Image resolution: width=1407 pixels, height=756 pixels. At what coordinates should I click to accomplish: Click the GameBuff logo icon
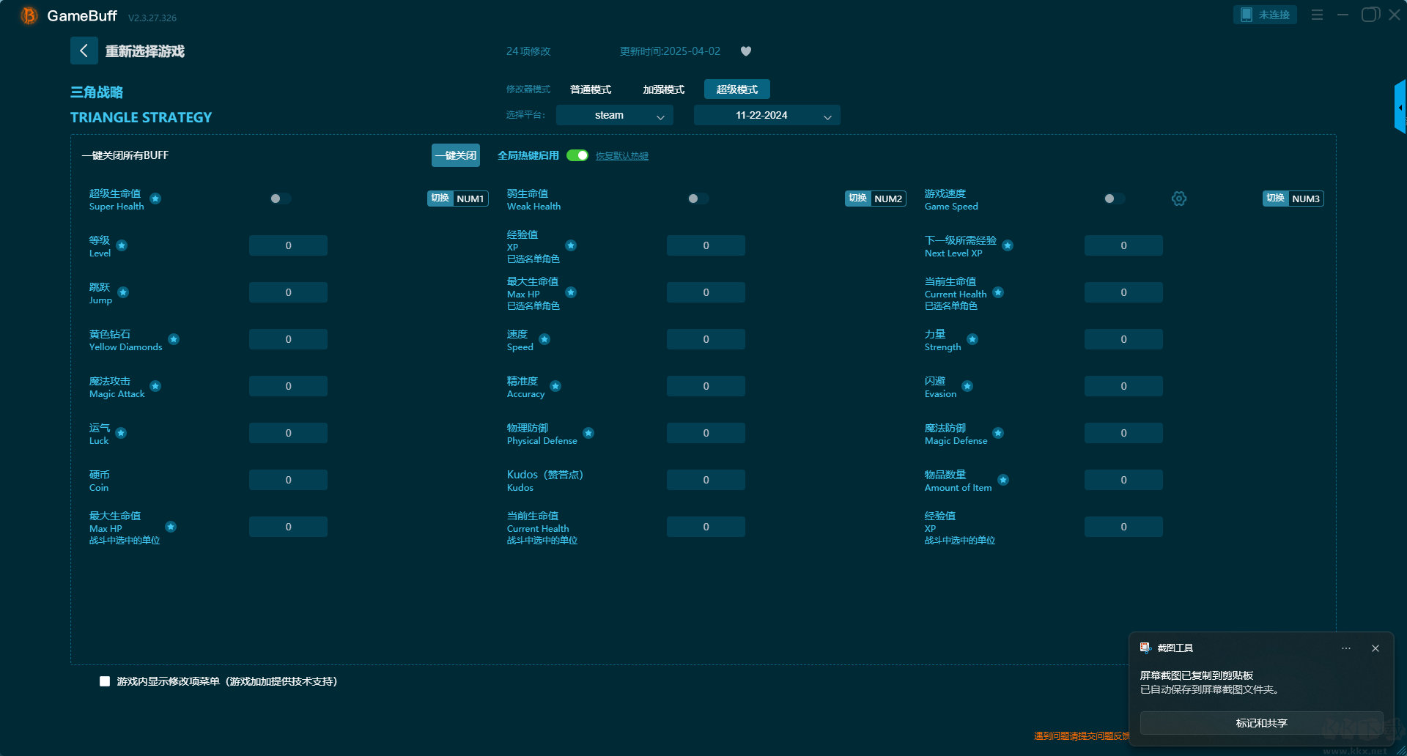[x=29, y=15]
